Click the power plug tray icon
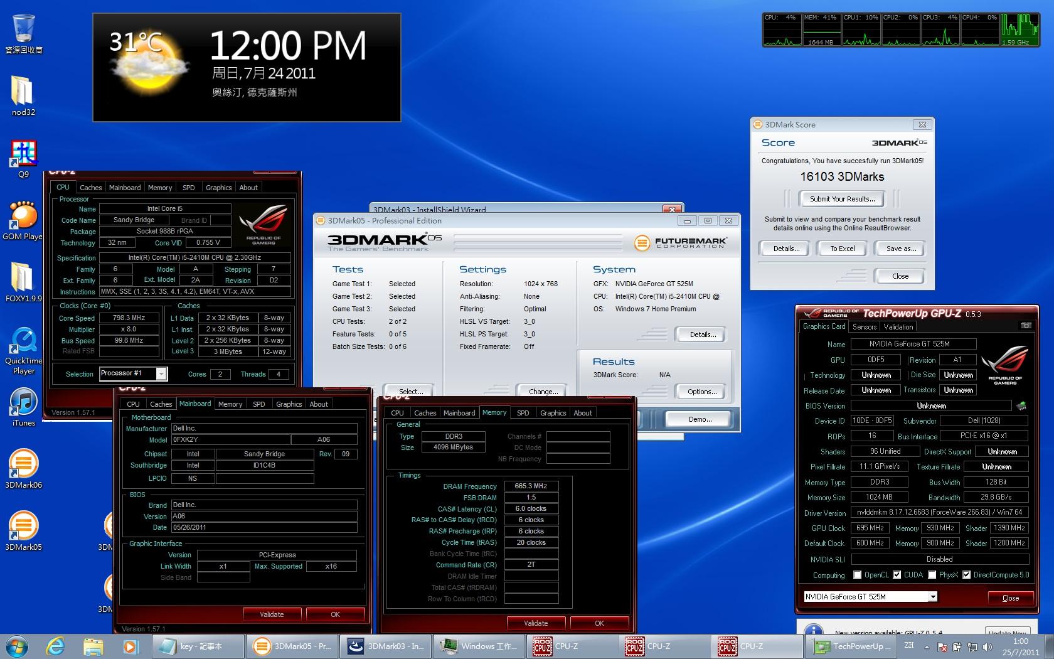The width and height of the screenshot is (1054, 659). [x=957, y=646]
